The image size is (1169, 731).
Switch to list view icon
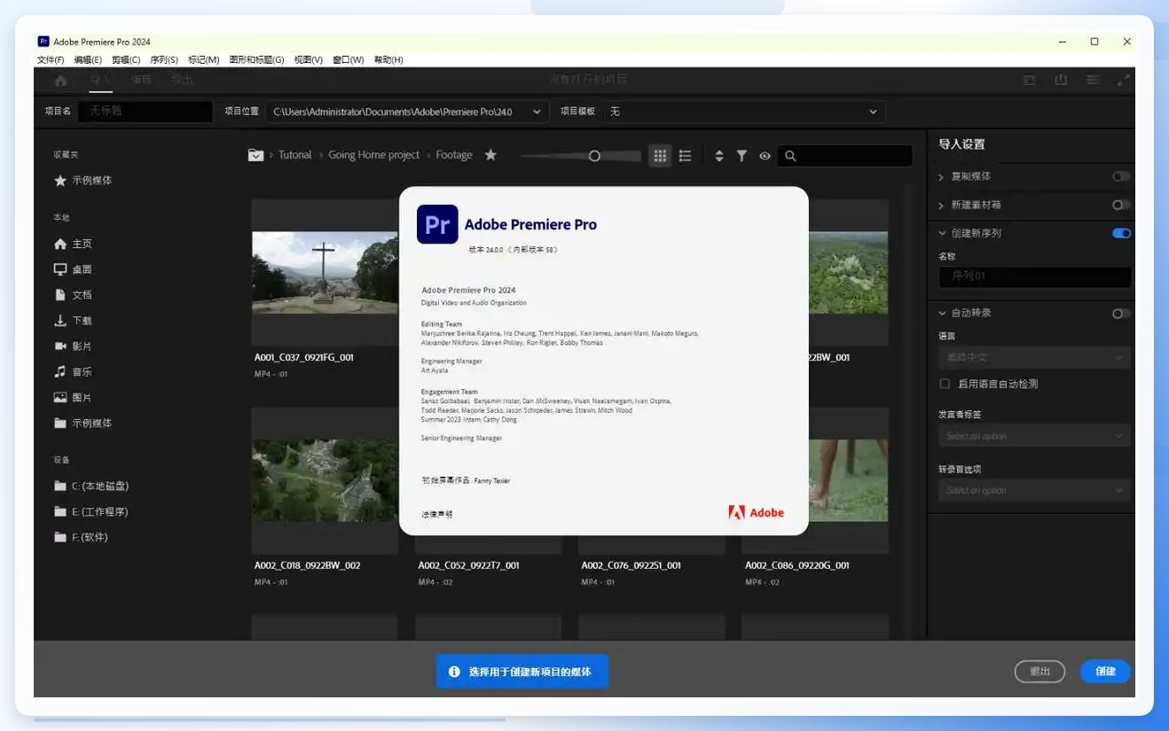[685, 156]
